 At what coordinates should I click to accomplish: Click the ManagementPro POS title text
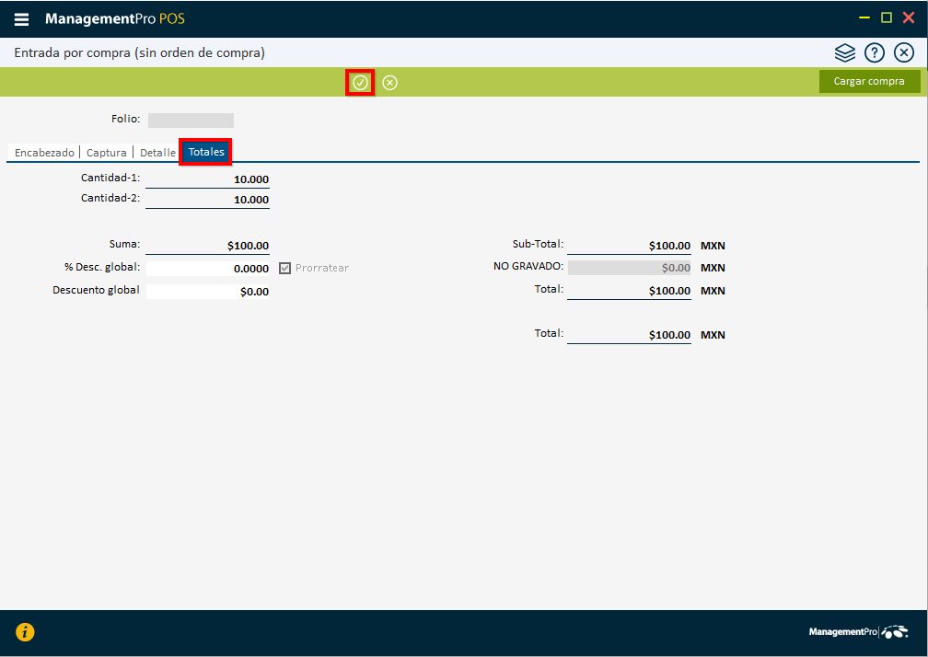115,19
